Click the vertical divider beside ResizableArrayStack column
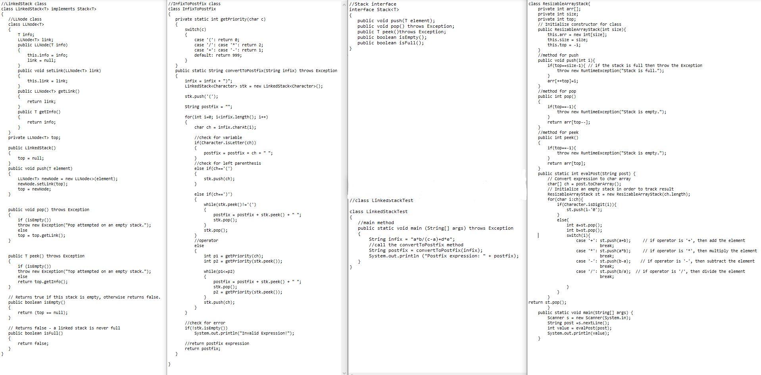This screenshot has height=375, width=761. 527,158
